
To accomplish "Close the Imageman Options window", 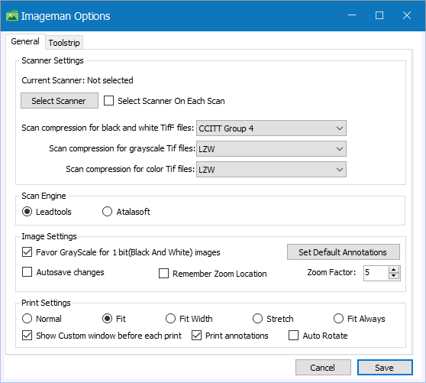I will point(407,15).
